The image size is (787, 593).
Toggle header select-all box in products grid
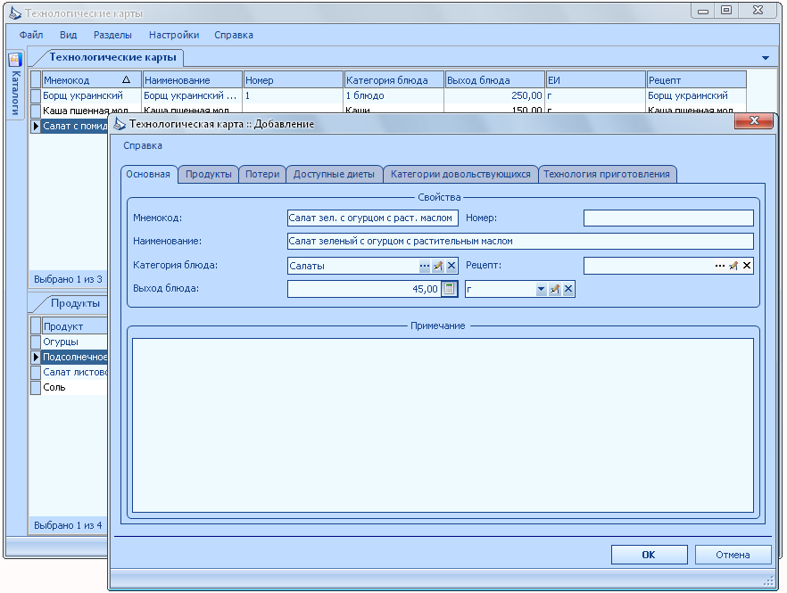point(36,326)
